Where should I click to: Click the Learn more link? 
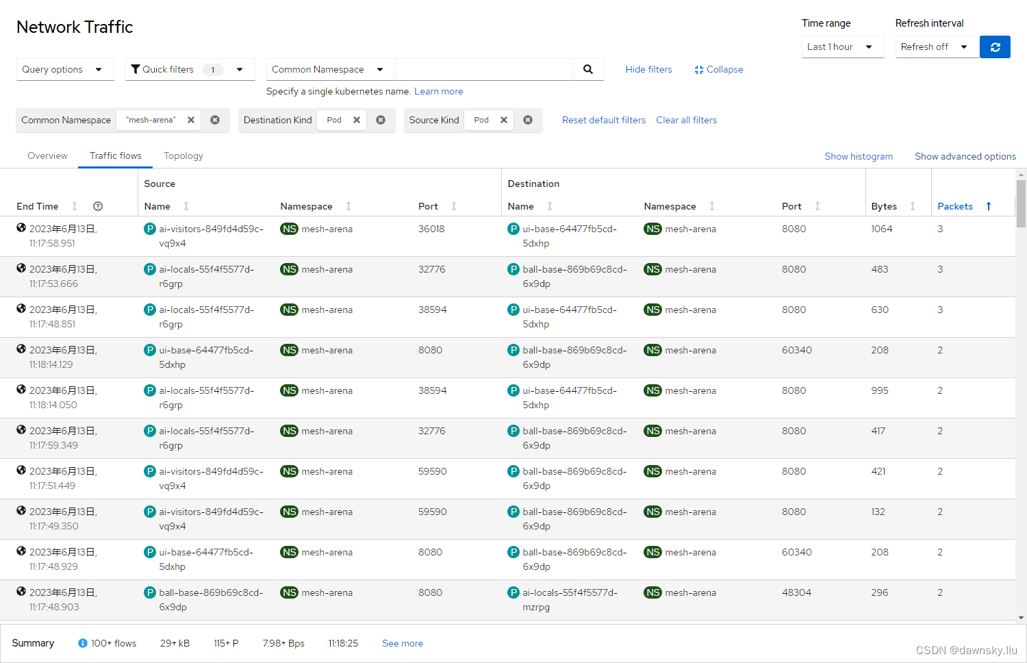coord(438,91)
